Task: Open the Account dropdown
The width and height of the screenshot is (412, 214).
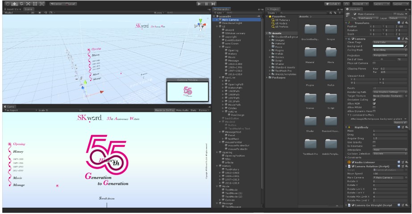Action: (x=360, y=4)
